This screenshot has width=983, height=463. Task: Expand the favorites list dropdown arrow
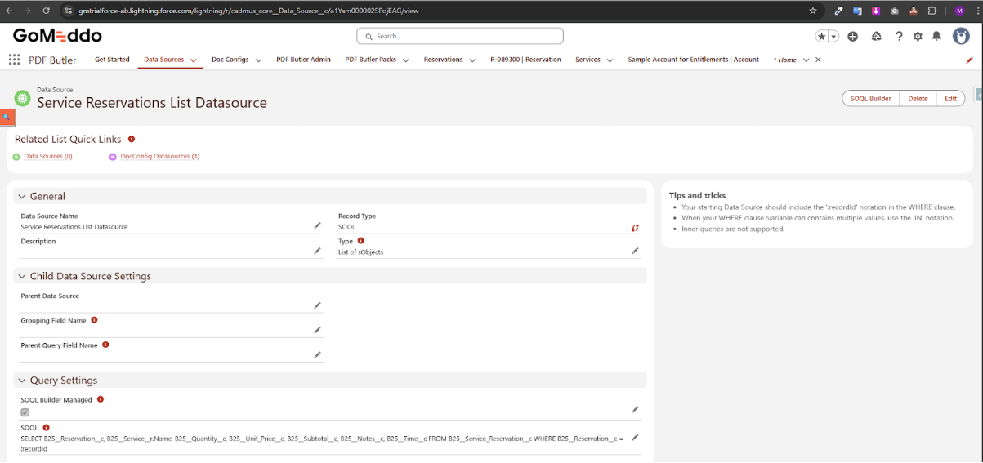[x=833, y=37]
